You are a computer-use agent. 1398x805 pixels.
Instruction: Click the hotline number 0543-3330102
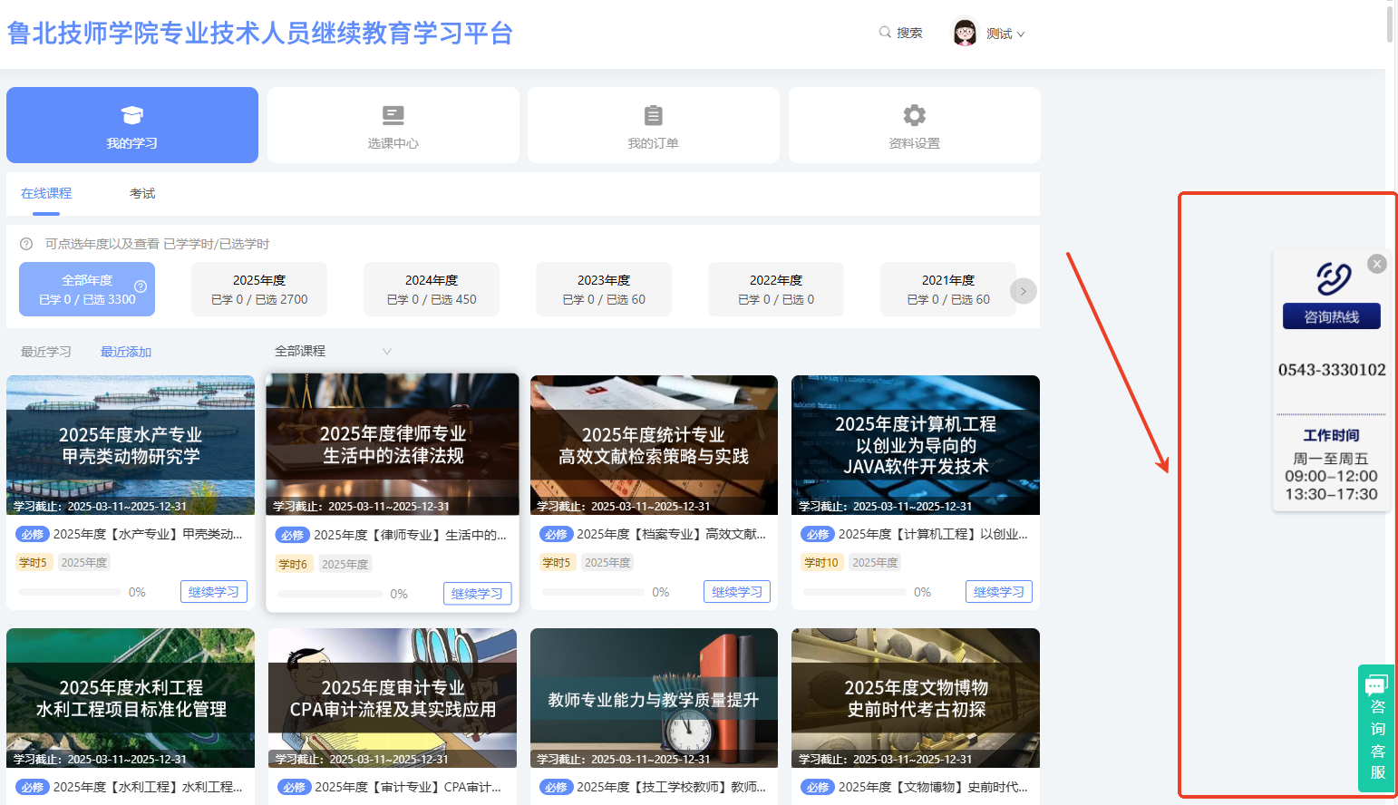click(1332, 370)
